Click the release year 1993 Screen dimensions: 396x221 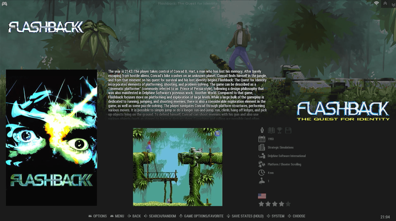pos(271,139)
